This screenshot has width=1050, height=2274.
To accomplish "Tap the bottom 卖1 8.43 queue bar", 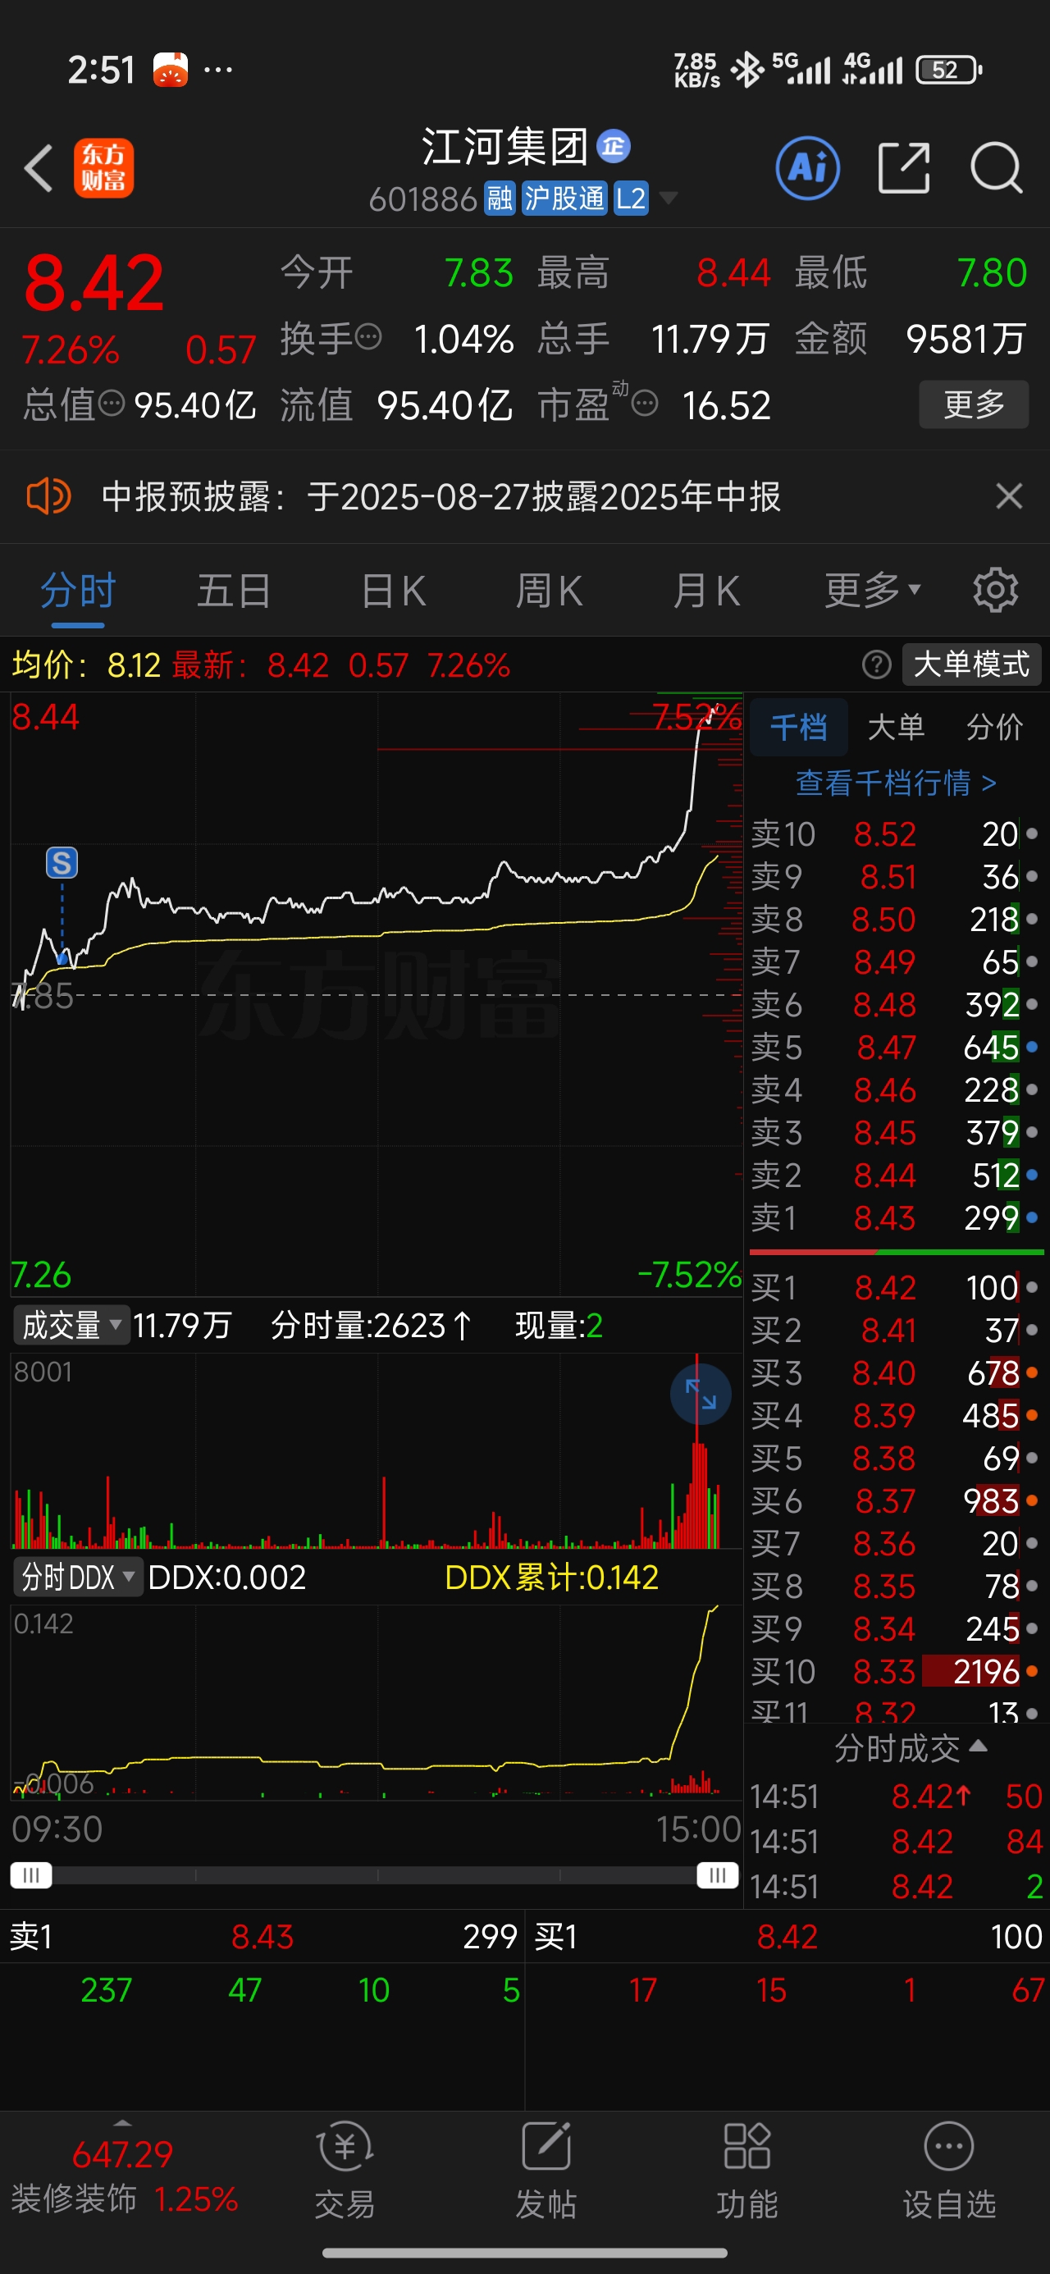I will coord(262,1936).
